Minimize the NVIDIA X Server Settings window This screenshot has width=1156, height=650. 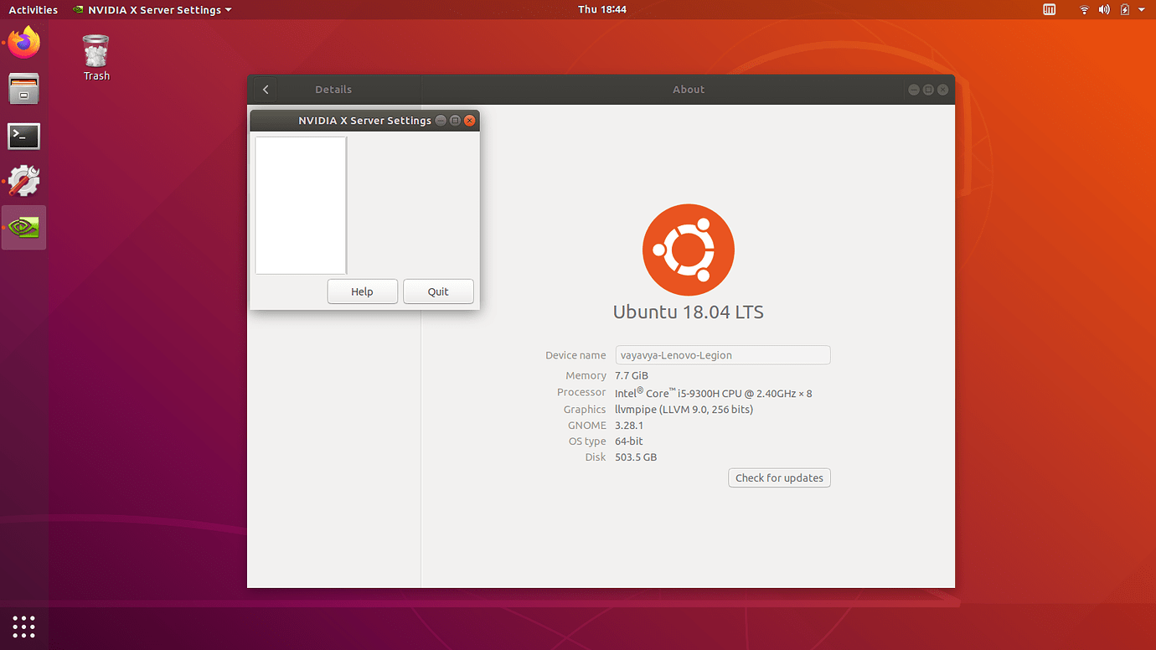pos(441,121)
